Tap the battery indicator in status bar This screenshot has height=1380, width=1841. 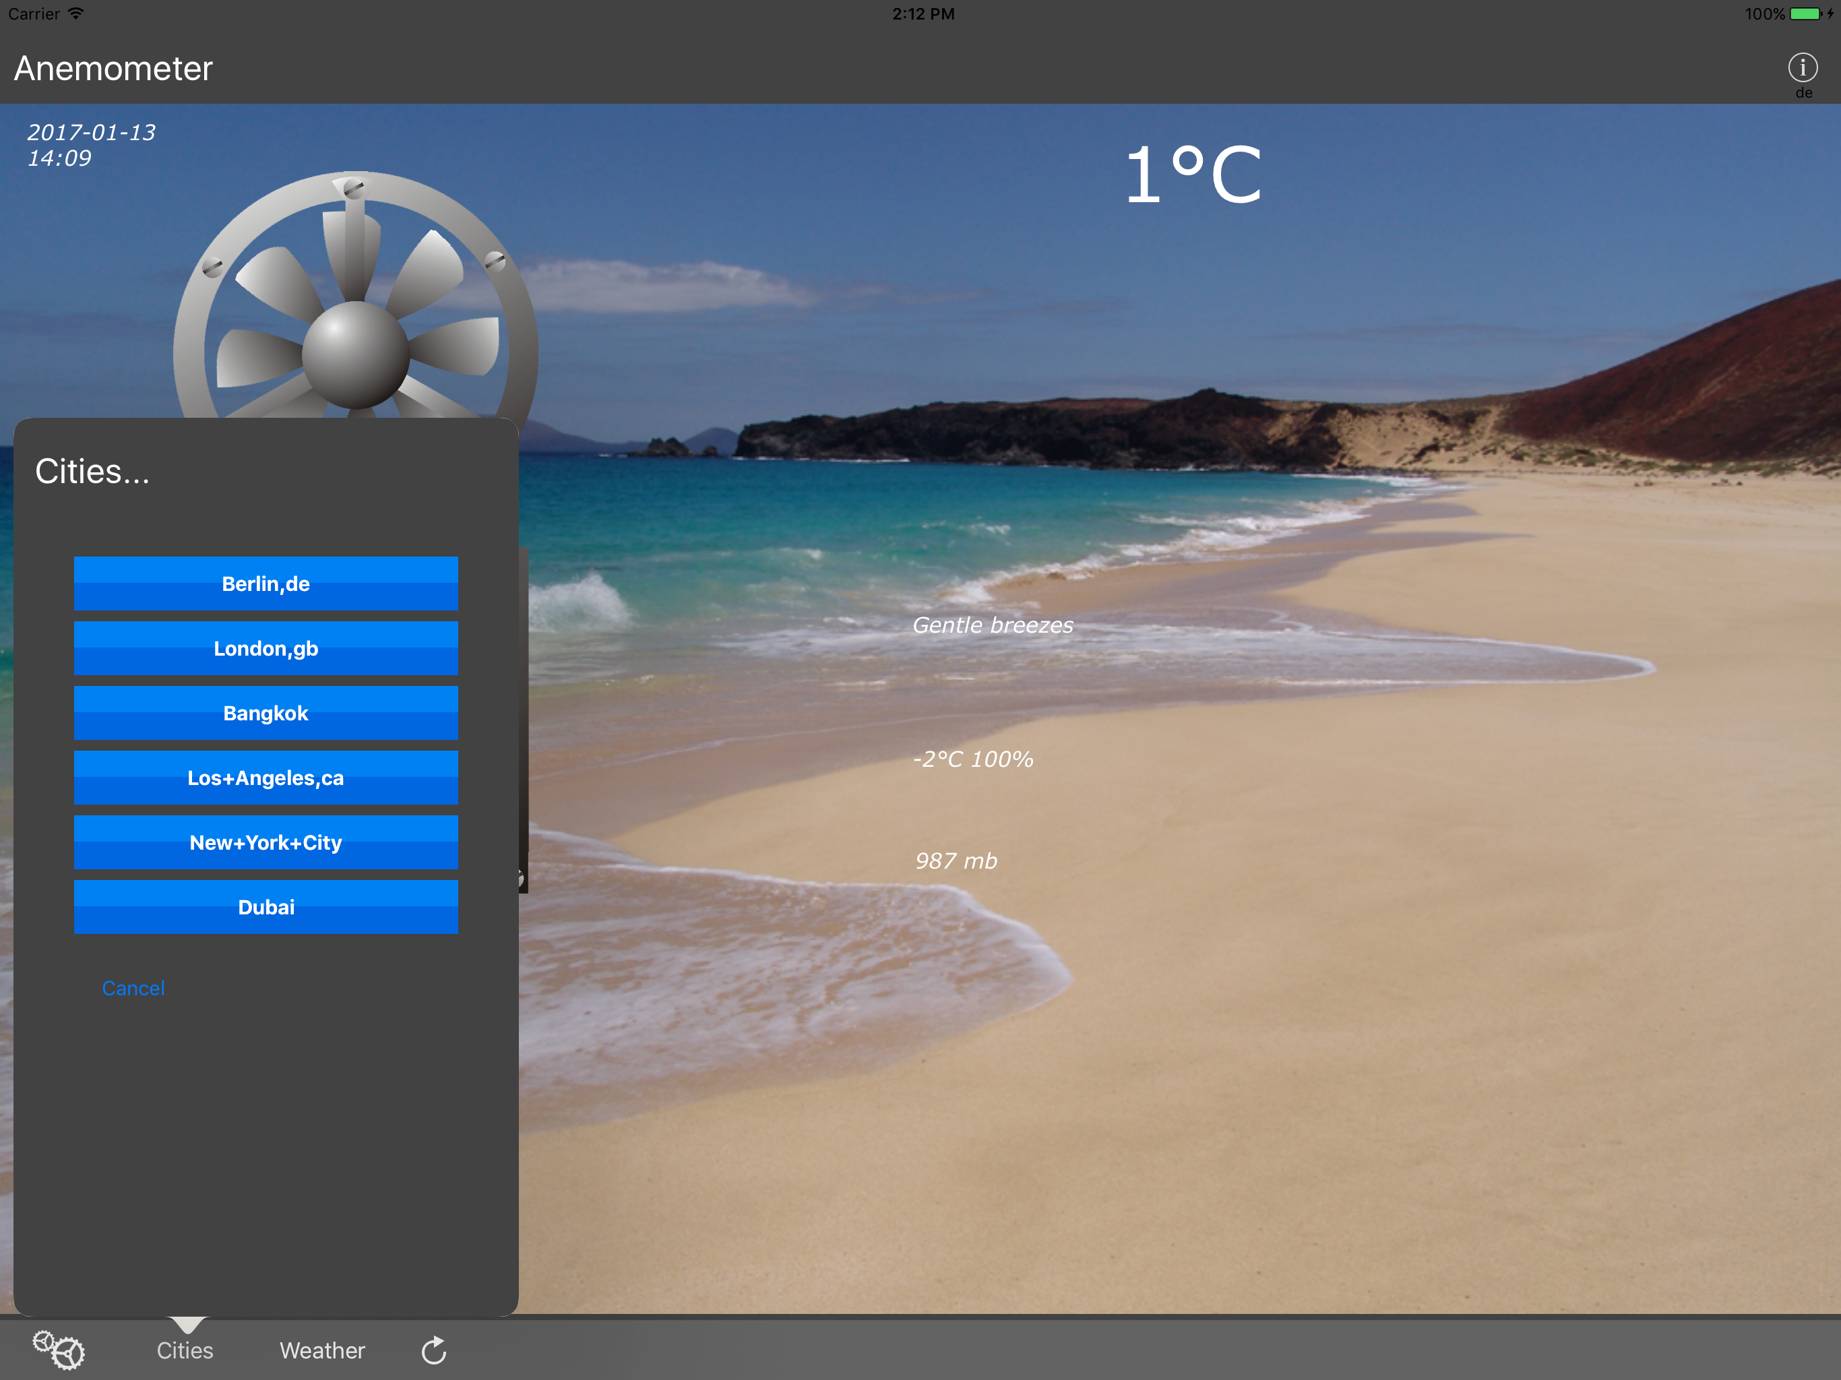(x=1805, y=14)
